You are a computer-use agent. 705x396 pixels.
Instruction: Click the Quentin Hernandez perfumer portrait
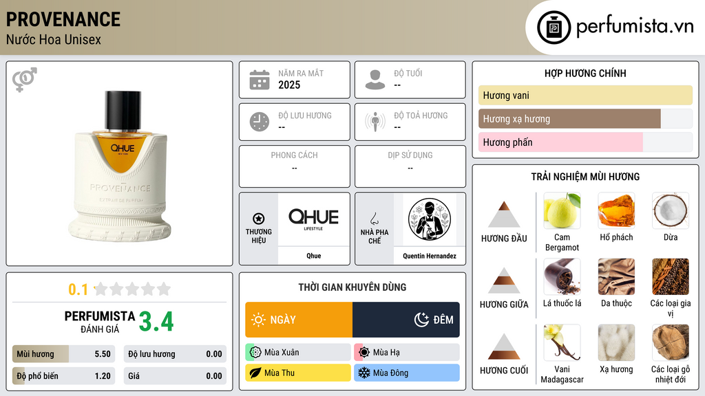(430, 219)
